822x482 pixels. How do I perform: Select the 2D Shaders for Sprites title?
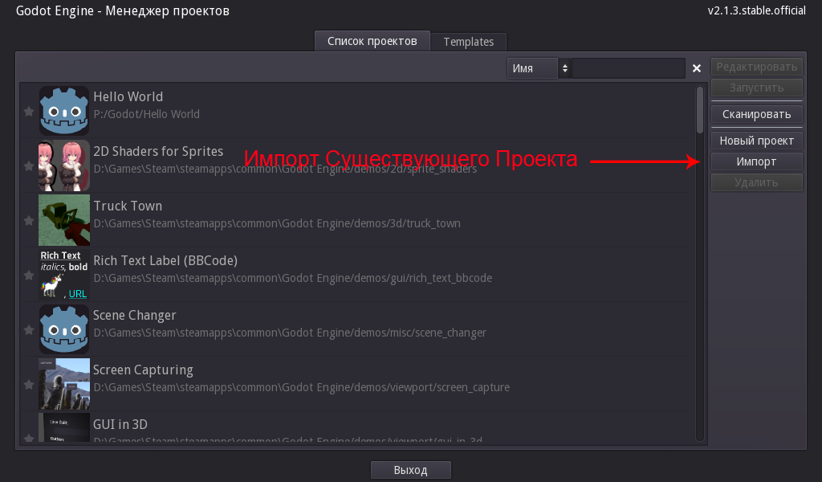coord(158,151)
